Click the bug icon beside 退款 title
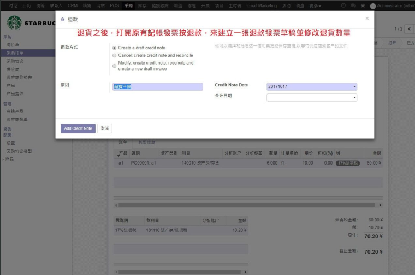The width and height of the screenshot is (415, 275). (x=62, y=19)
